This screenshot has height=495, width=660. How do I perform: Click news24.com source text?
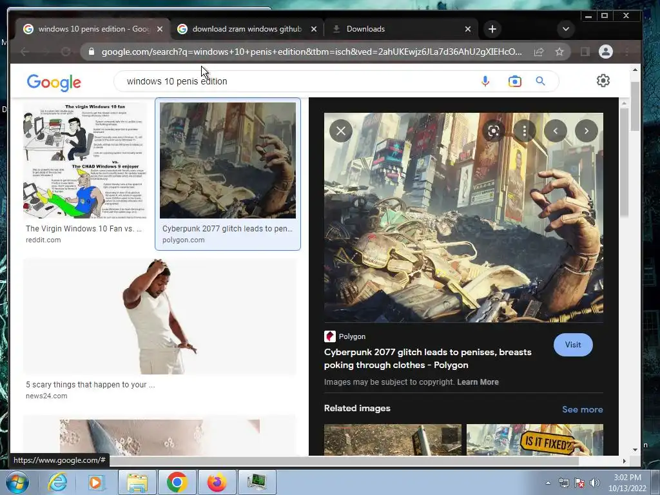coord(46,396)
